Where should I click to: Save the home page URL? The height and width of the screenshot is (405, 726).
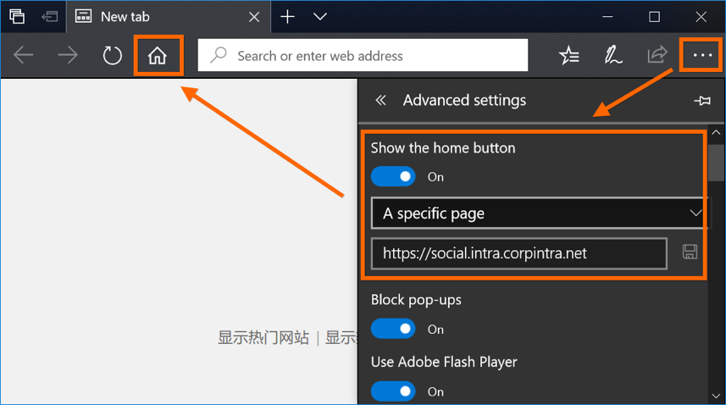690,252
